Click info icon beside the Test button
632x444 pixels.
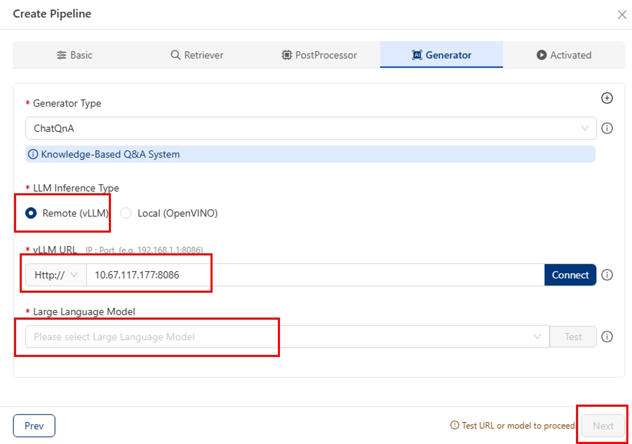(x=607, y=337)
